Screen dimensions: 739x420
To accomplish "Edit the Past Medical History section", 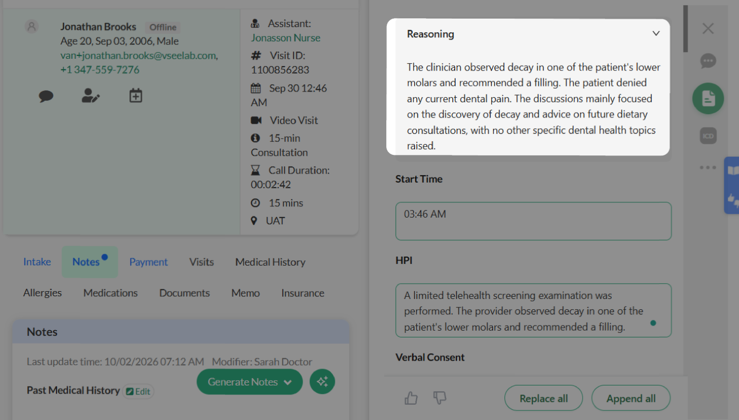I will click(x=139, y=391).
